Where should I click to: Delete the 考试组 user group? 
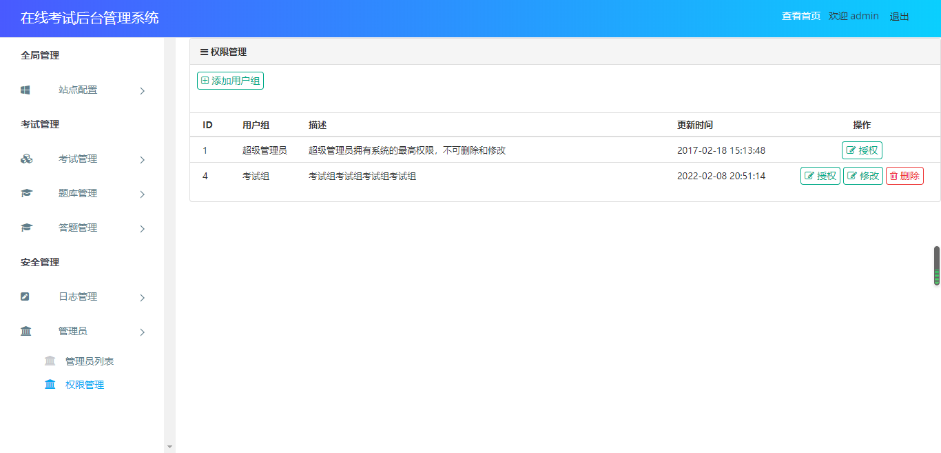tap(904, 176)
